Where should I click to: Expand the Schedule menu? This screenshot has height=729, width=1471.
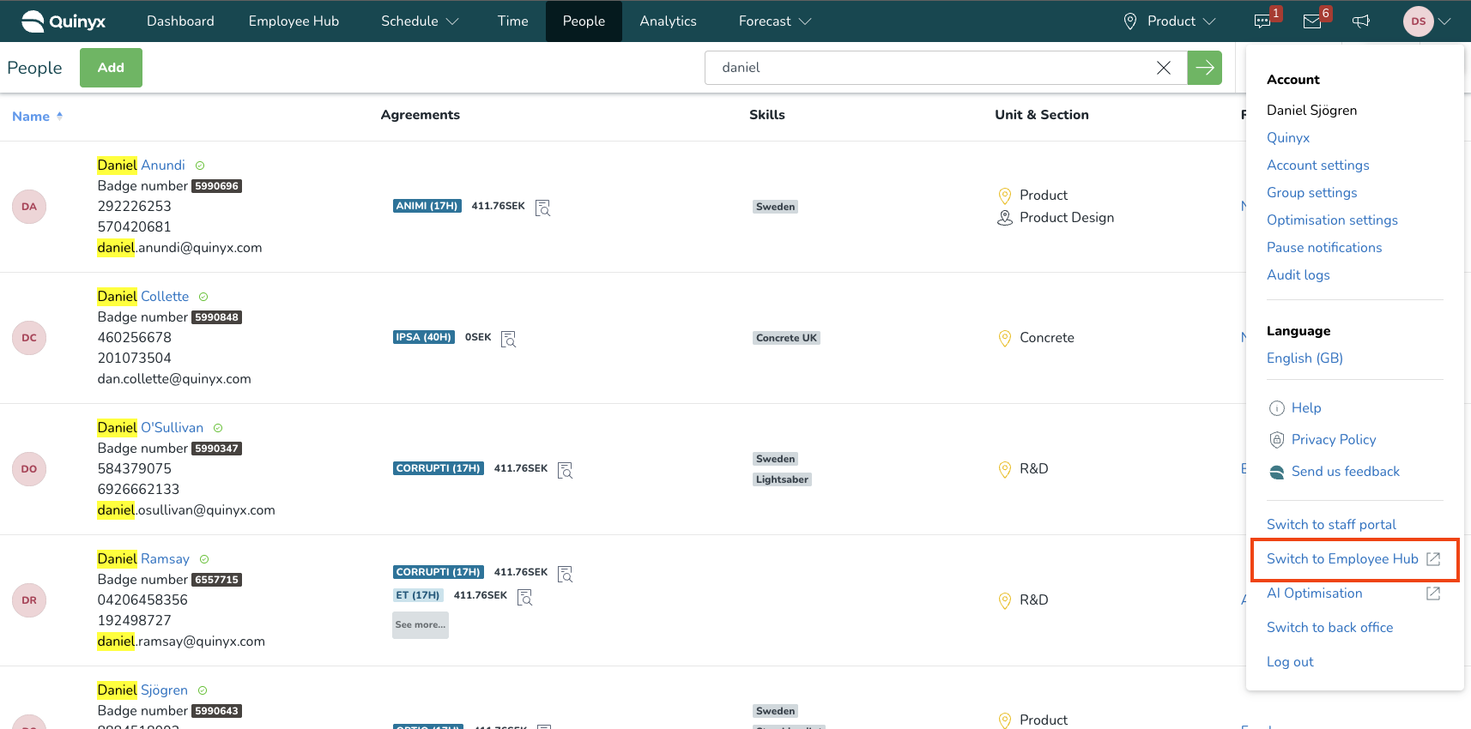click(420, 21)
